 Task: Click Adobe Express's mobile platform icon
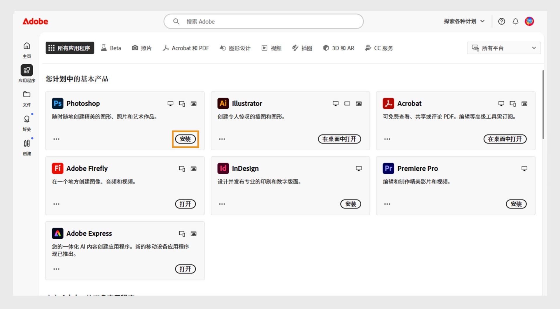click(x=182, y=234)
